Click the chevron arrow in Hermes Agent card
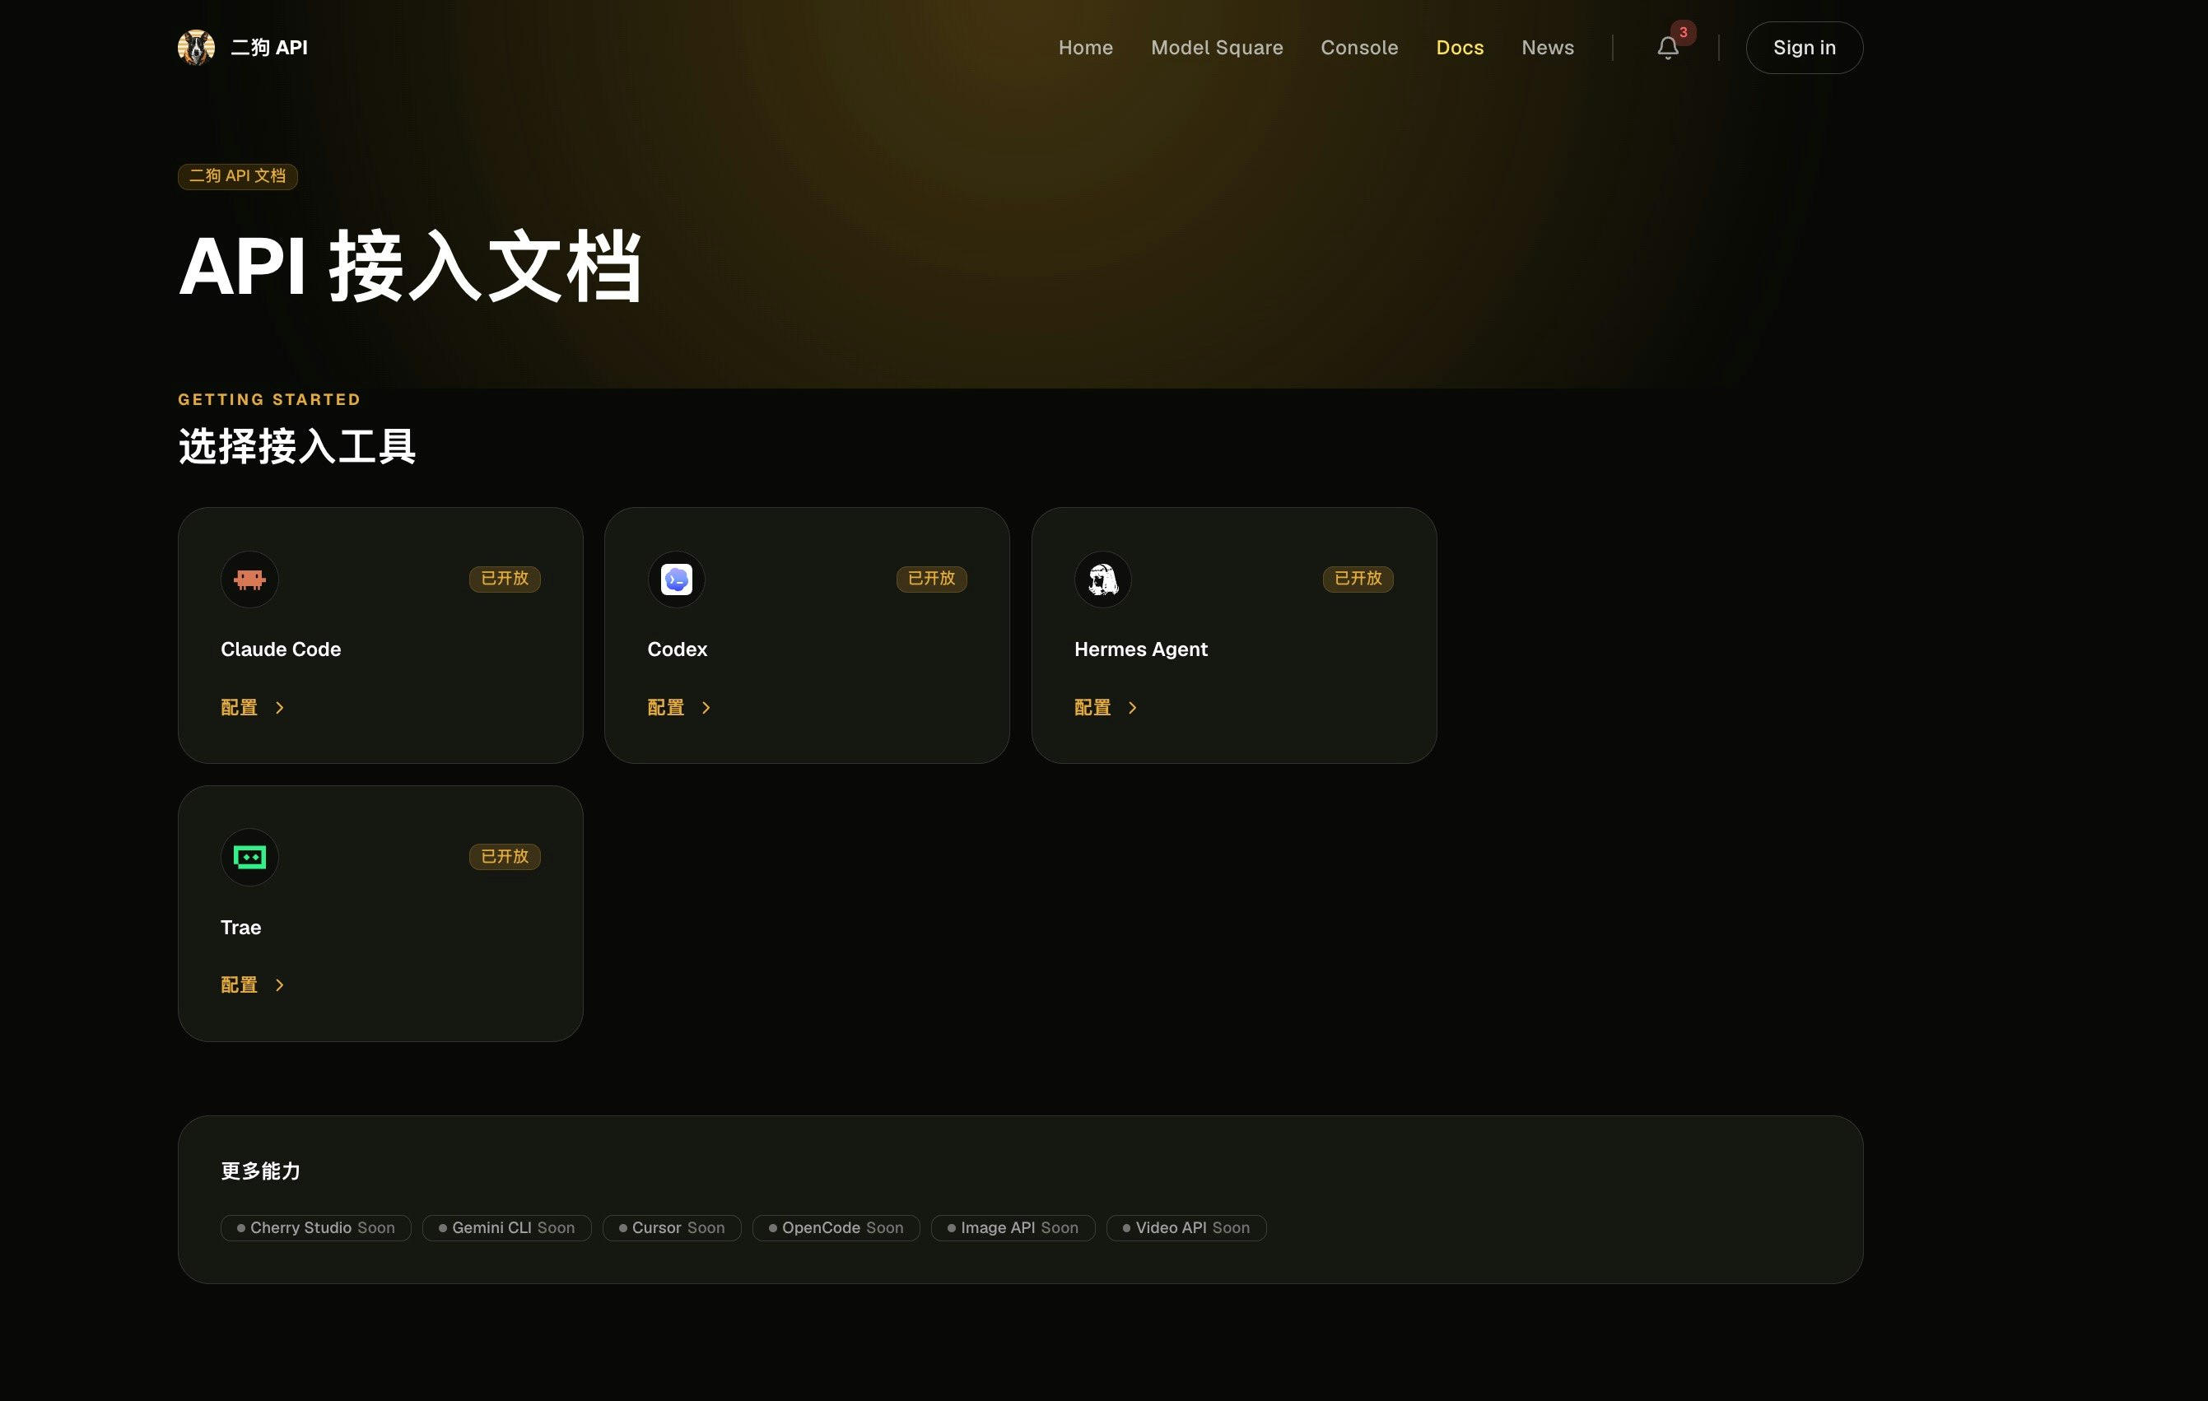Viewport: 2208px width, 1401px height. 1133,708
